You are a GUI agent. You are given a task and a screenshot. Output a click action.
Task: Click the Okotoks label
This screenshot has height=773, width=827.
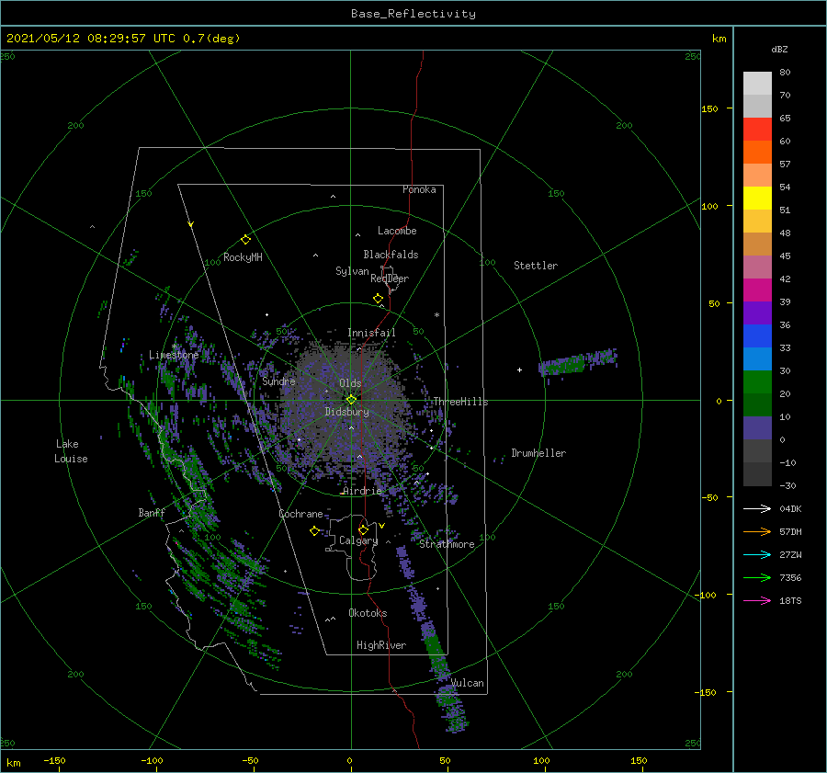click(368, 612)
